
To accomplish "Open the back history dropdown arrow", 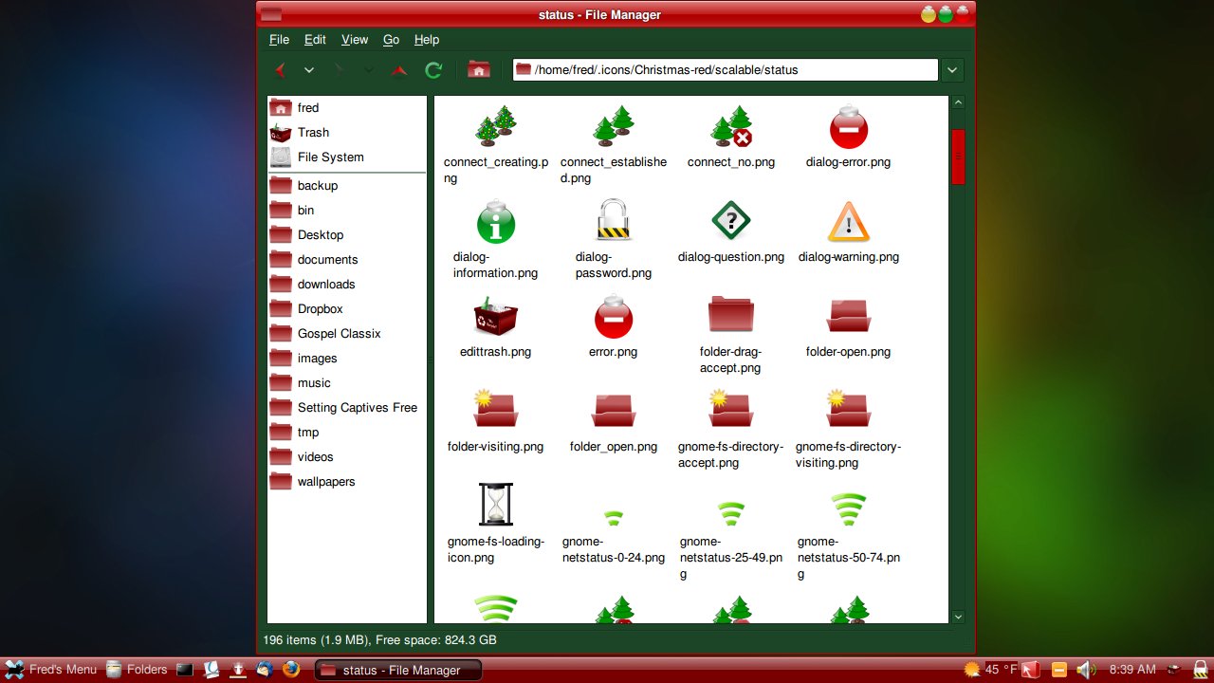I will 309,70.
